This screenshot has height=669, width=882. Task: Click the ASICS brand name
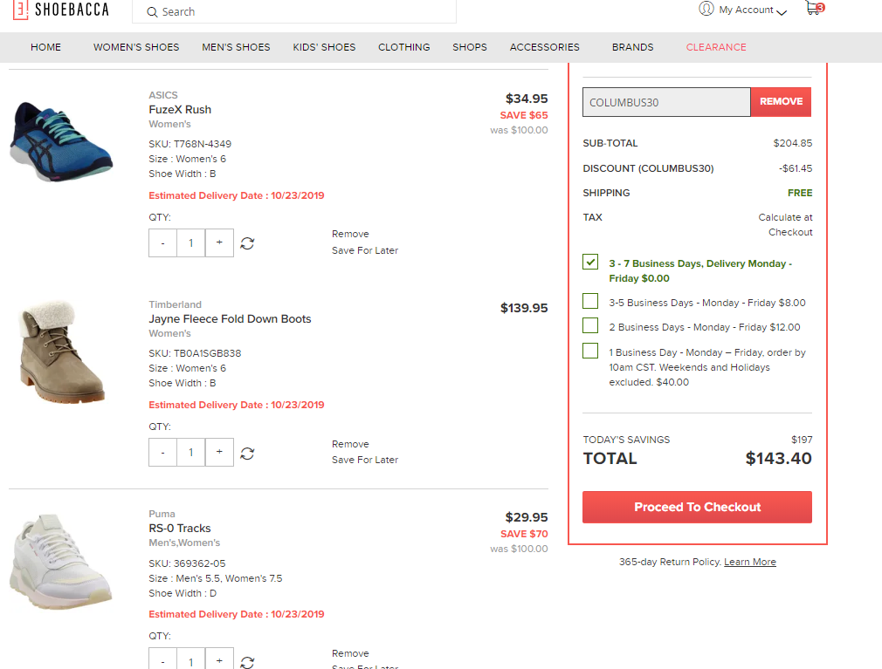163,95
